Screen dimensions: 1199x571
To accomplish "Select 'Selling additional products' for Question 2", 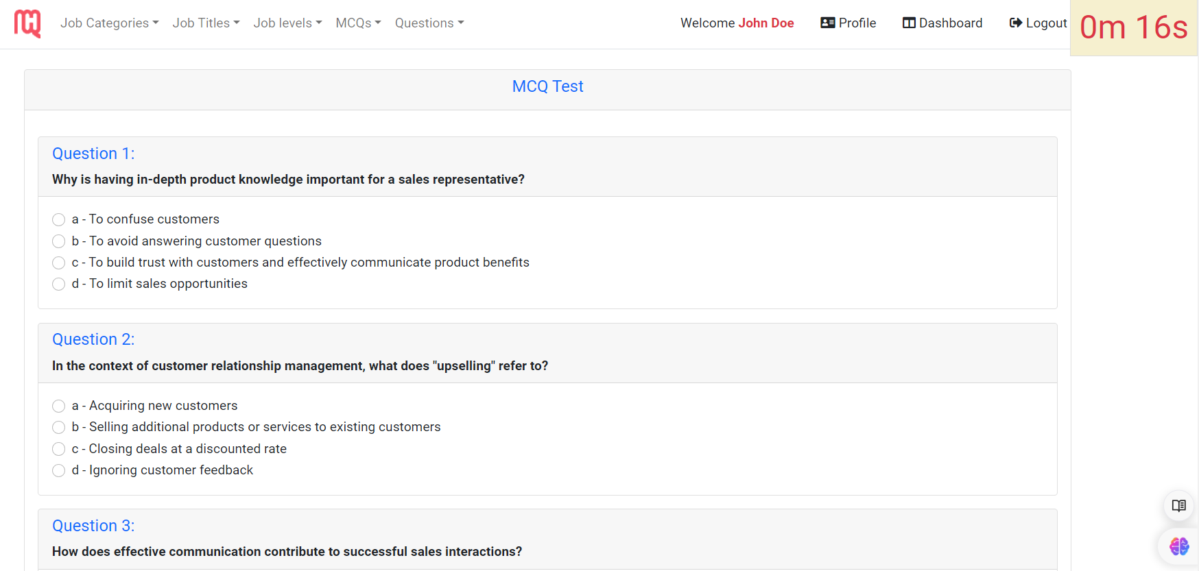I will pyautogui.click(x=58, y=427).
